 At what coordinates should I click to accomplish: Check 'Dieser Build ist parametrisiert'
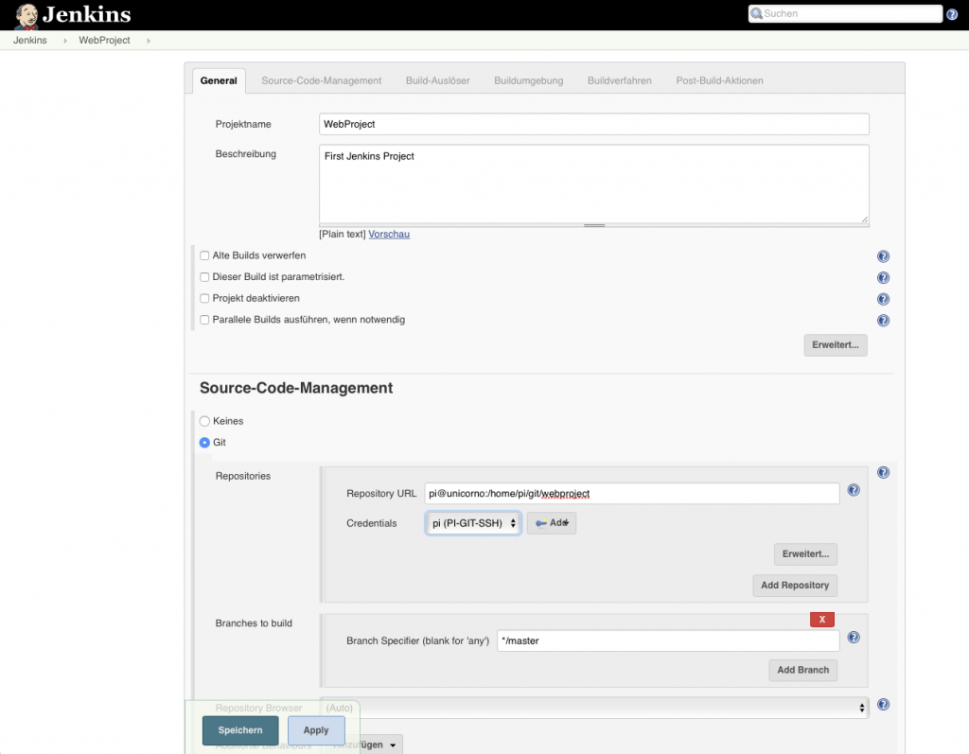coord(204,276)
